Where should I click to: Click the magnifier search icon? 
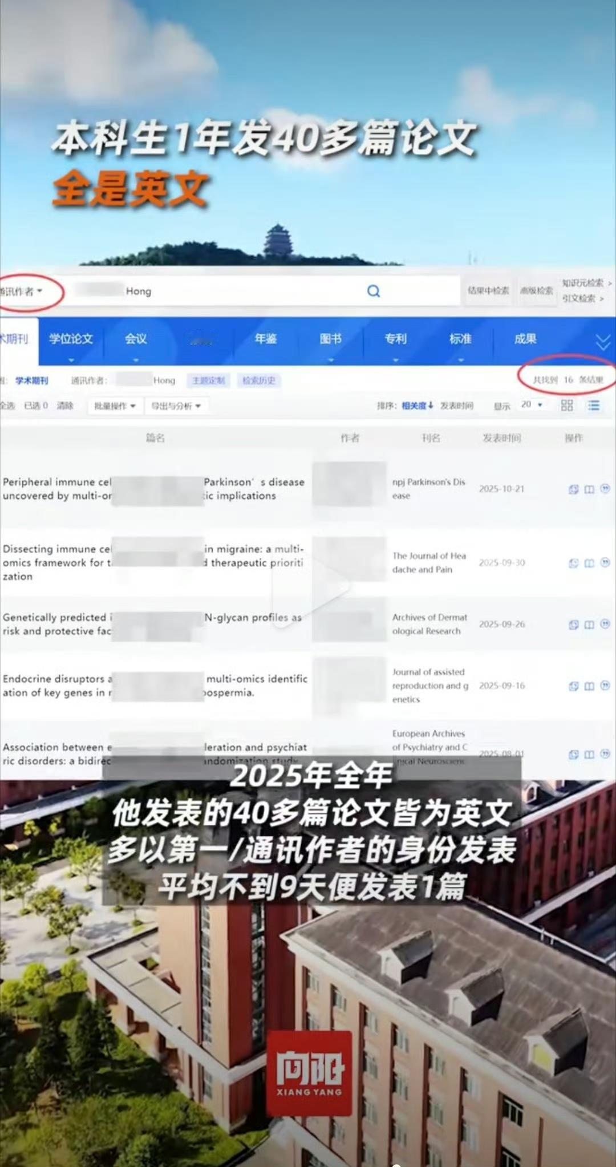click(x=374, y=291)
